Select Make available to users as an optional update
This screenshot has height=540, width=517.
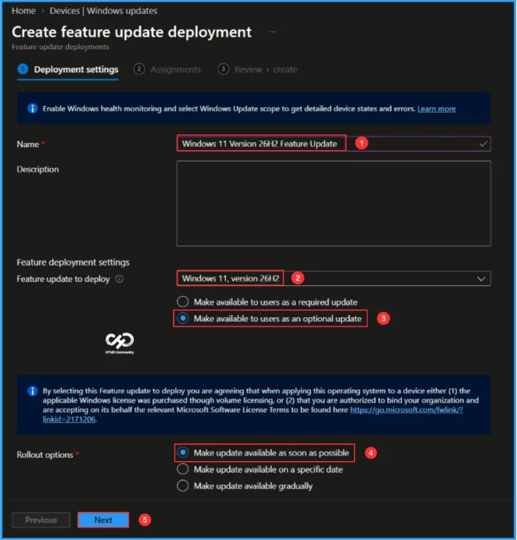[183, 319]
